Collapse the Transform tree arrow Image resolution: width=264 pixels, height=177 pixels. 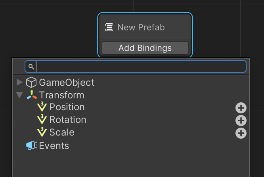tap(19, 95)
